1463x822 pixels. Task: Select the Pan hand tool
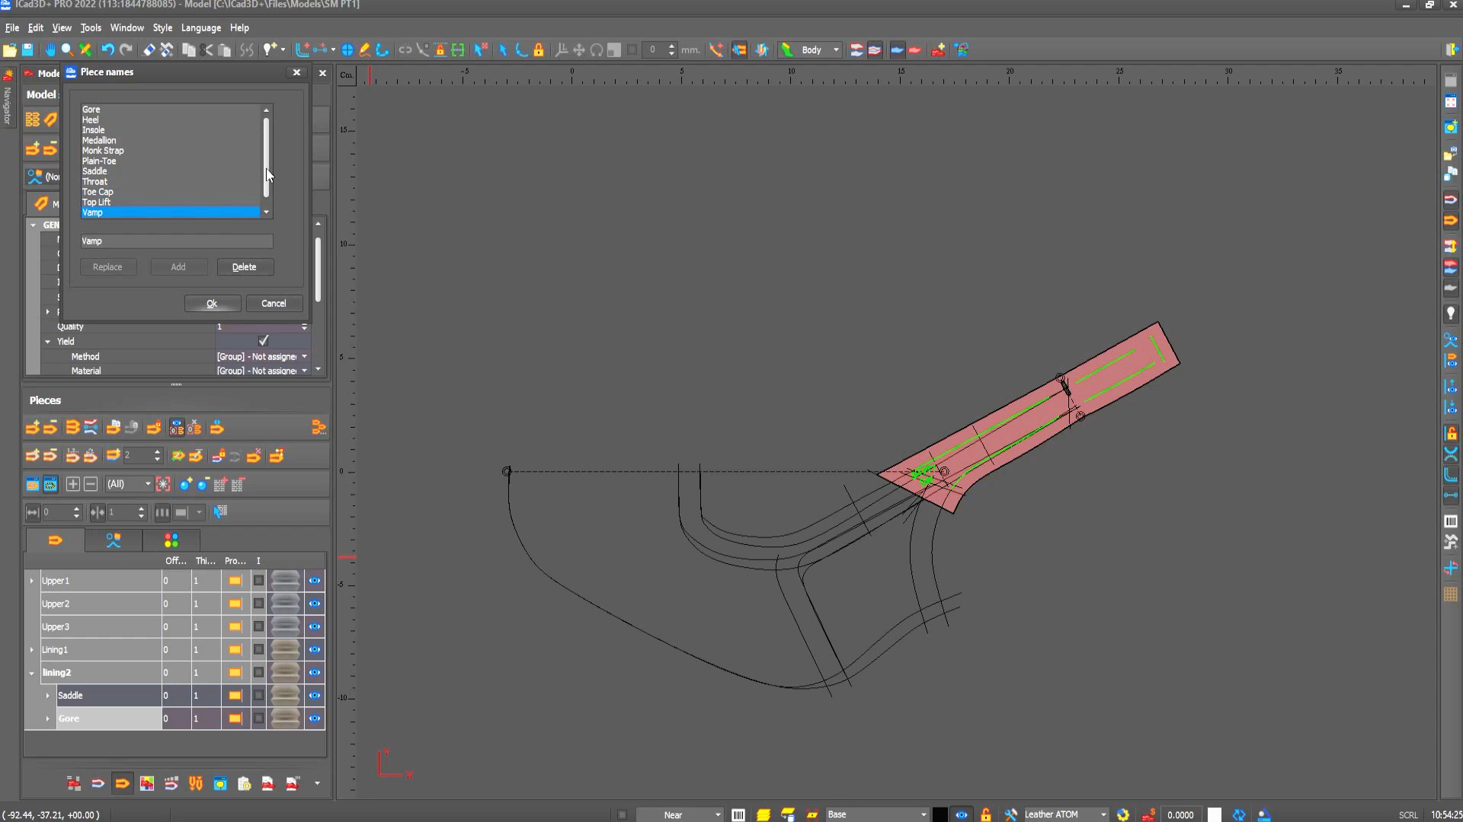(x=50, y=49)
